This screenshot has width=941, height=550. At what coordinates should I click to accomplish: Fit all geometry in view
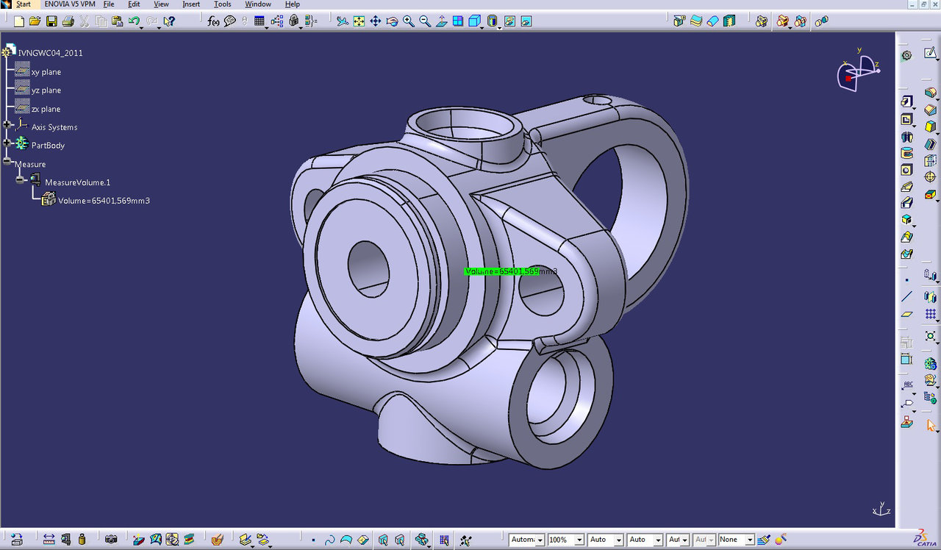pos(359,21)
